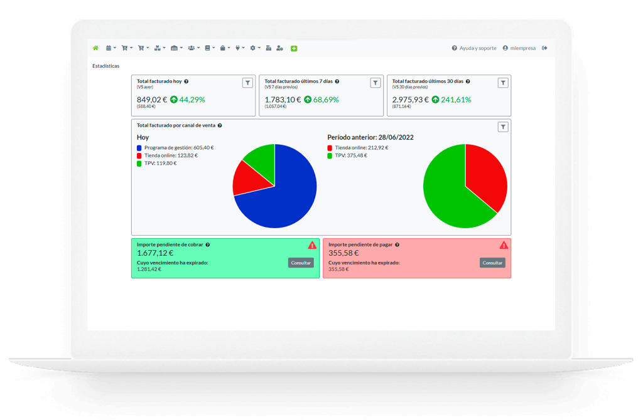Click help icon beside Importe pendiente de cobrar
The height and width of the screenshot is (420, 643).
(207, 245)
